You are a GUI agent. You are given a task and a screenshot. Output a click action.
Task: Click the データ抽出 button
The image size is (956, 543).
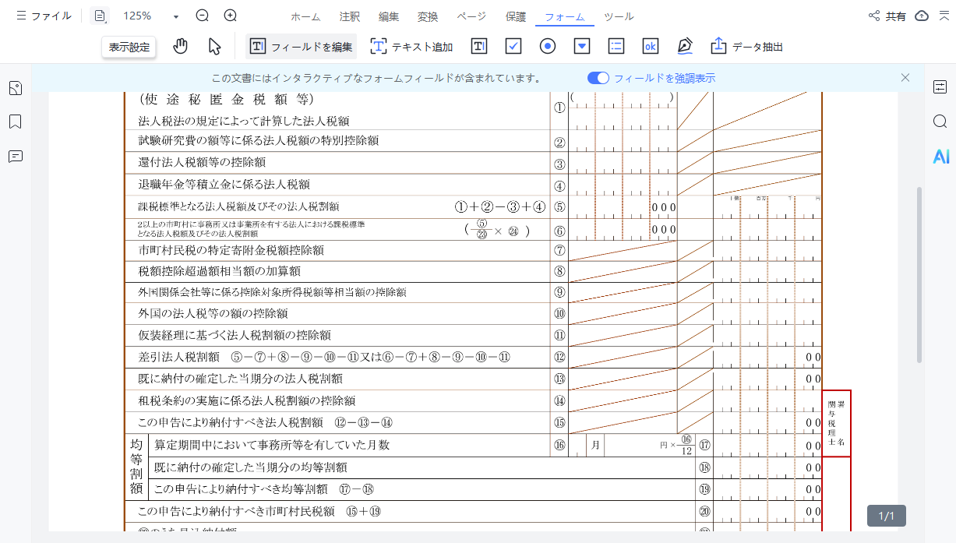pos(746,47)
